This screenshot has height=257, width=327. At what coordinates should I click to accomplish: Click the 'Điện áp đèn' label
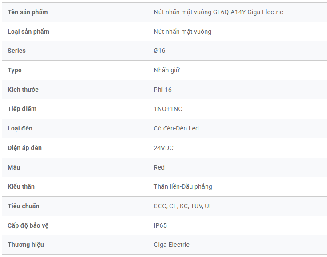coord(25,148)
